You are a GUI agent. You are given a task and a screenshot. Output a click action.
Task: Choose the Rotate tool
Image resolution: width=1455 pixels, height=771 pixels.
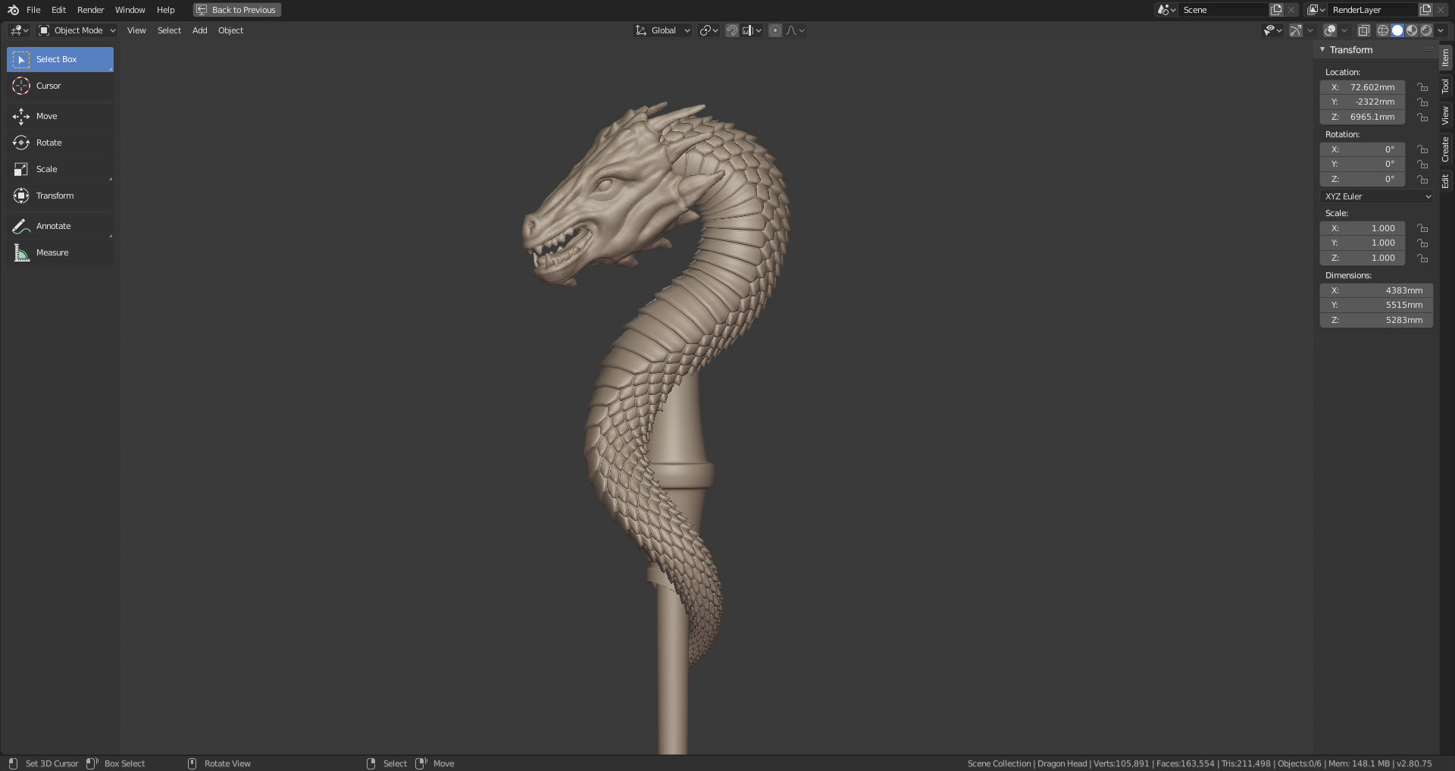pyautogui.click(x=60, y=143)
